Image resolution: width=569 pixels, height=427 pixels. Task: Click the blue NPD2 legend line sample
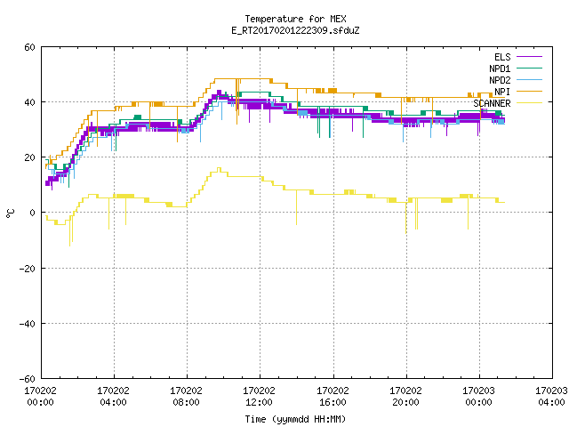click(x=529, y=79)
